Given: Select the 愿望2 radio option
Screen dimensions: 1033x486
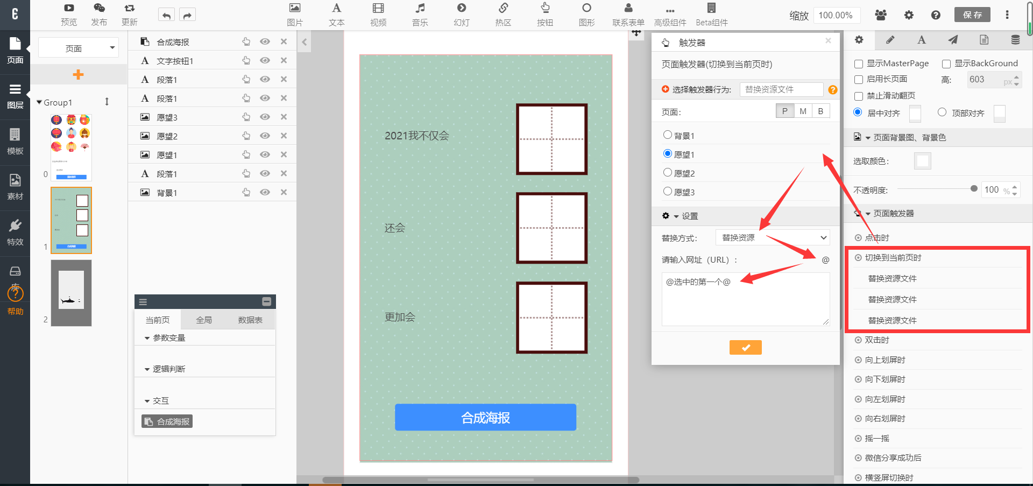Looking at the screenshot, I should pyautogui.click(x=668, y=173).
